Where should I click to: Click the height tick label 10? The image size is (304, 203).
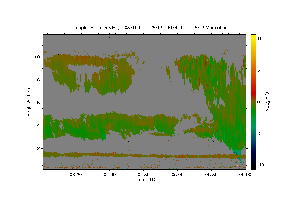37,57
